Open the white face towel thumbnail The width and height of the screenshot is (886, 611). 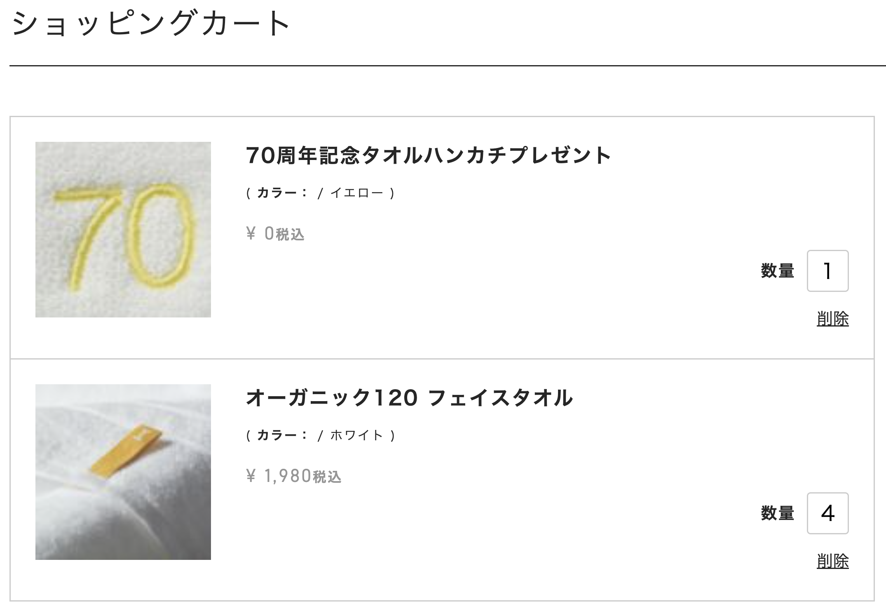coord(123,472)
